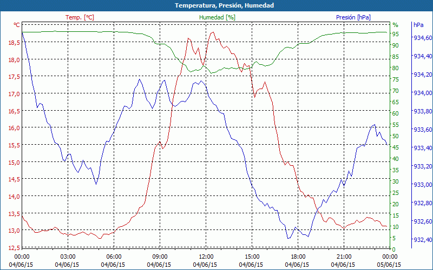Click the 35 humidity axis value
433x270 pixels.
point(396,170)
